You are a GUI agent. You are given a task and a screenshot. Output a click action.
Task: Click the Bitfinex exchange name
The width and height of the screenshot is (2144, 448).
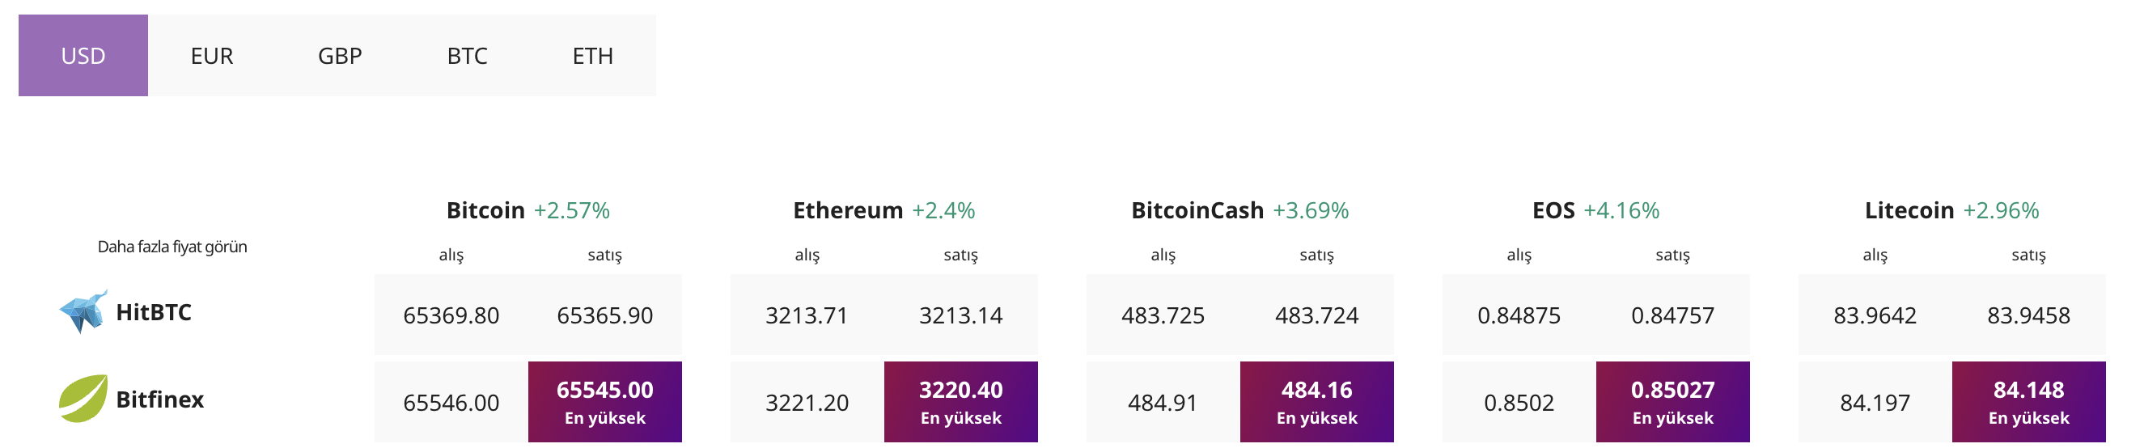[x=160, y=399]
